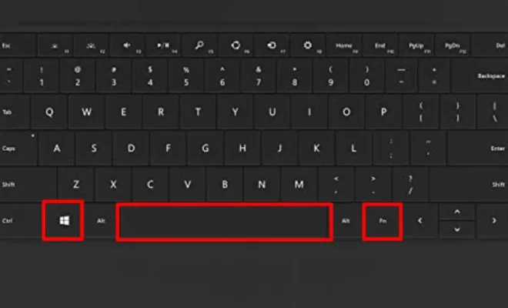Click the left Ctrl key

[x=20, y=221]
